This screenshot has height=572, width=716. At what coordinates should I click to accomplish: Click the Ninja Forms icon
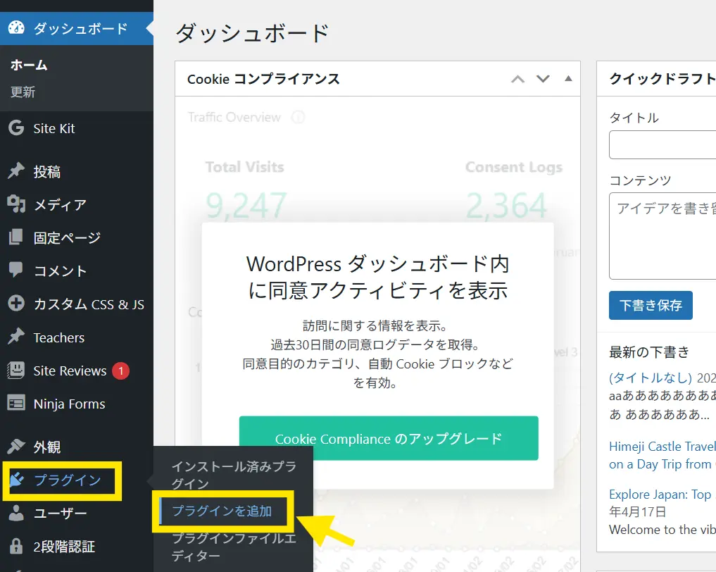[15, 404]
